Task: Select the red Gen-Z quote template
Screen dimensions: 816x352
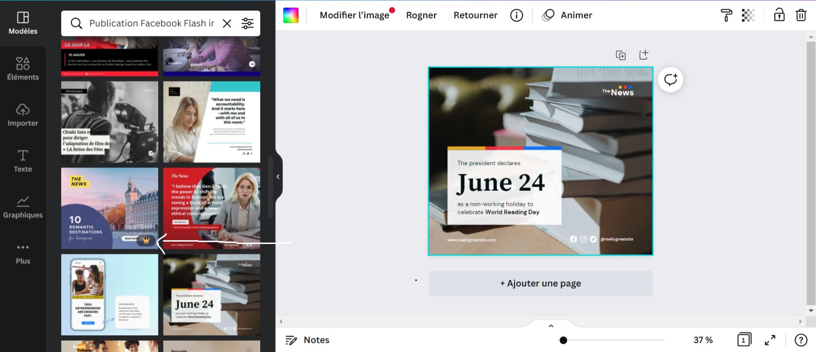Action: pos(212,208)
